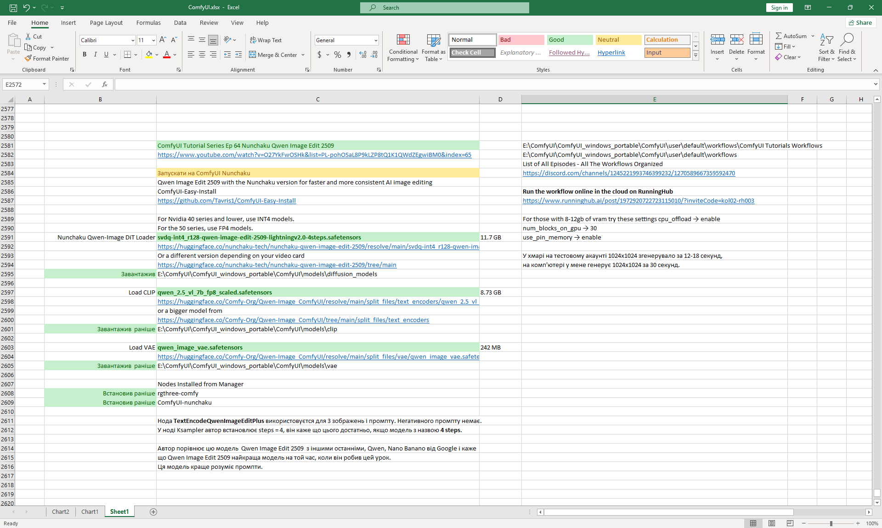Switch to the Chart1 sheet tab
The image size is (882, 528).
click(x=90, y=512)
